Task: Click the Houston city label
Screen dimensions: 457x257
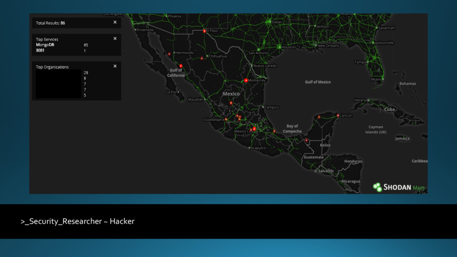Action: click(x=289, y=47)
